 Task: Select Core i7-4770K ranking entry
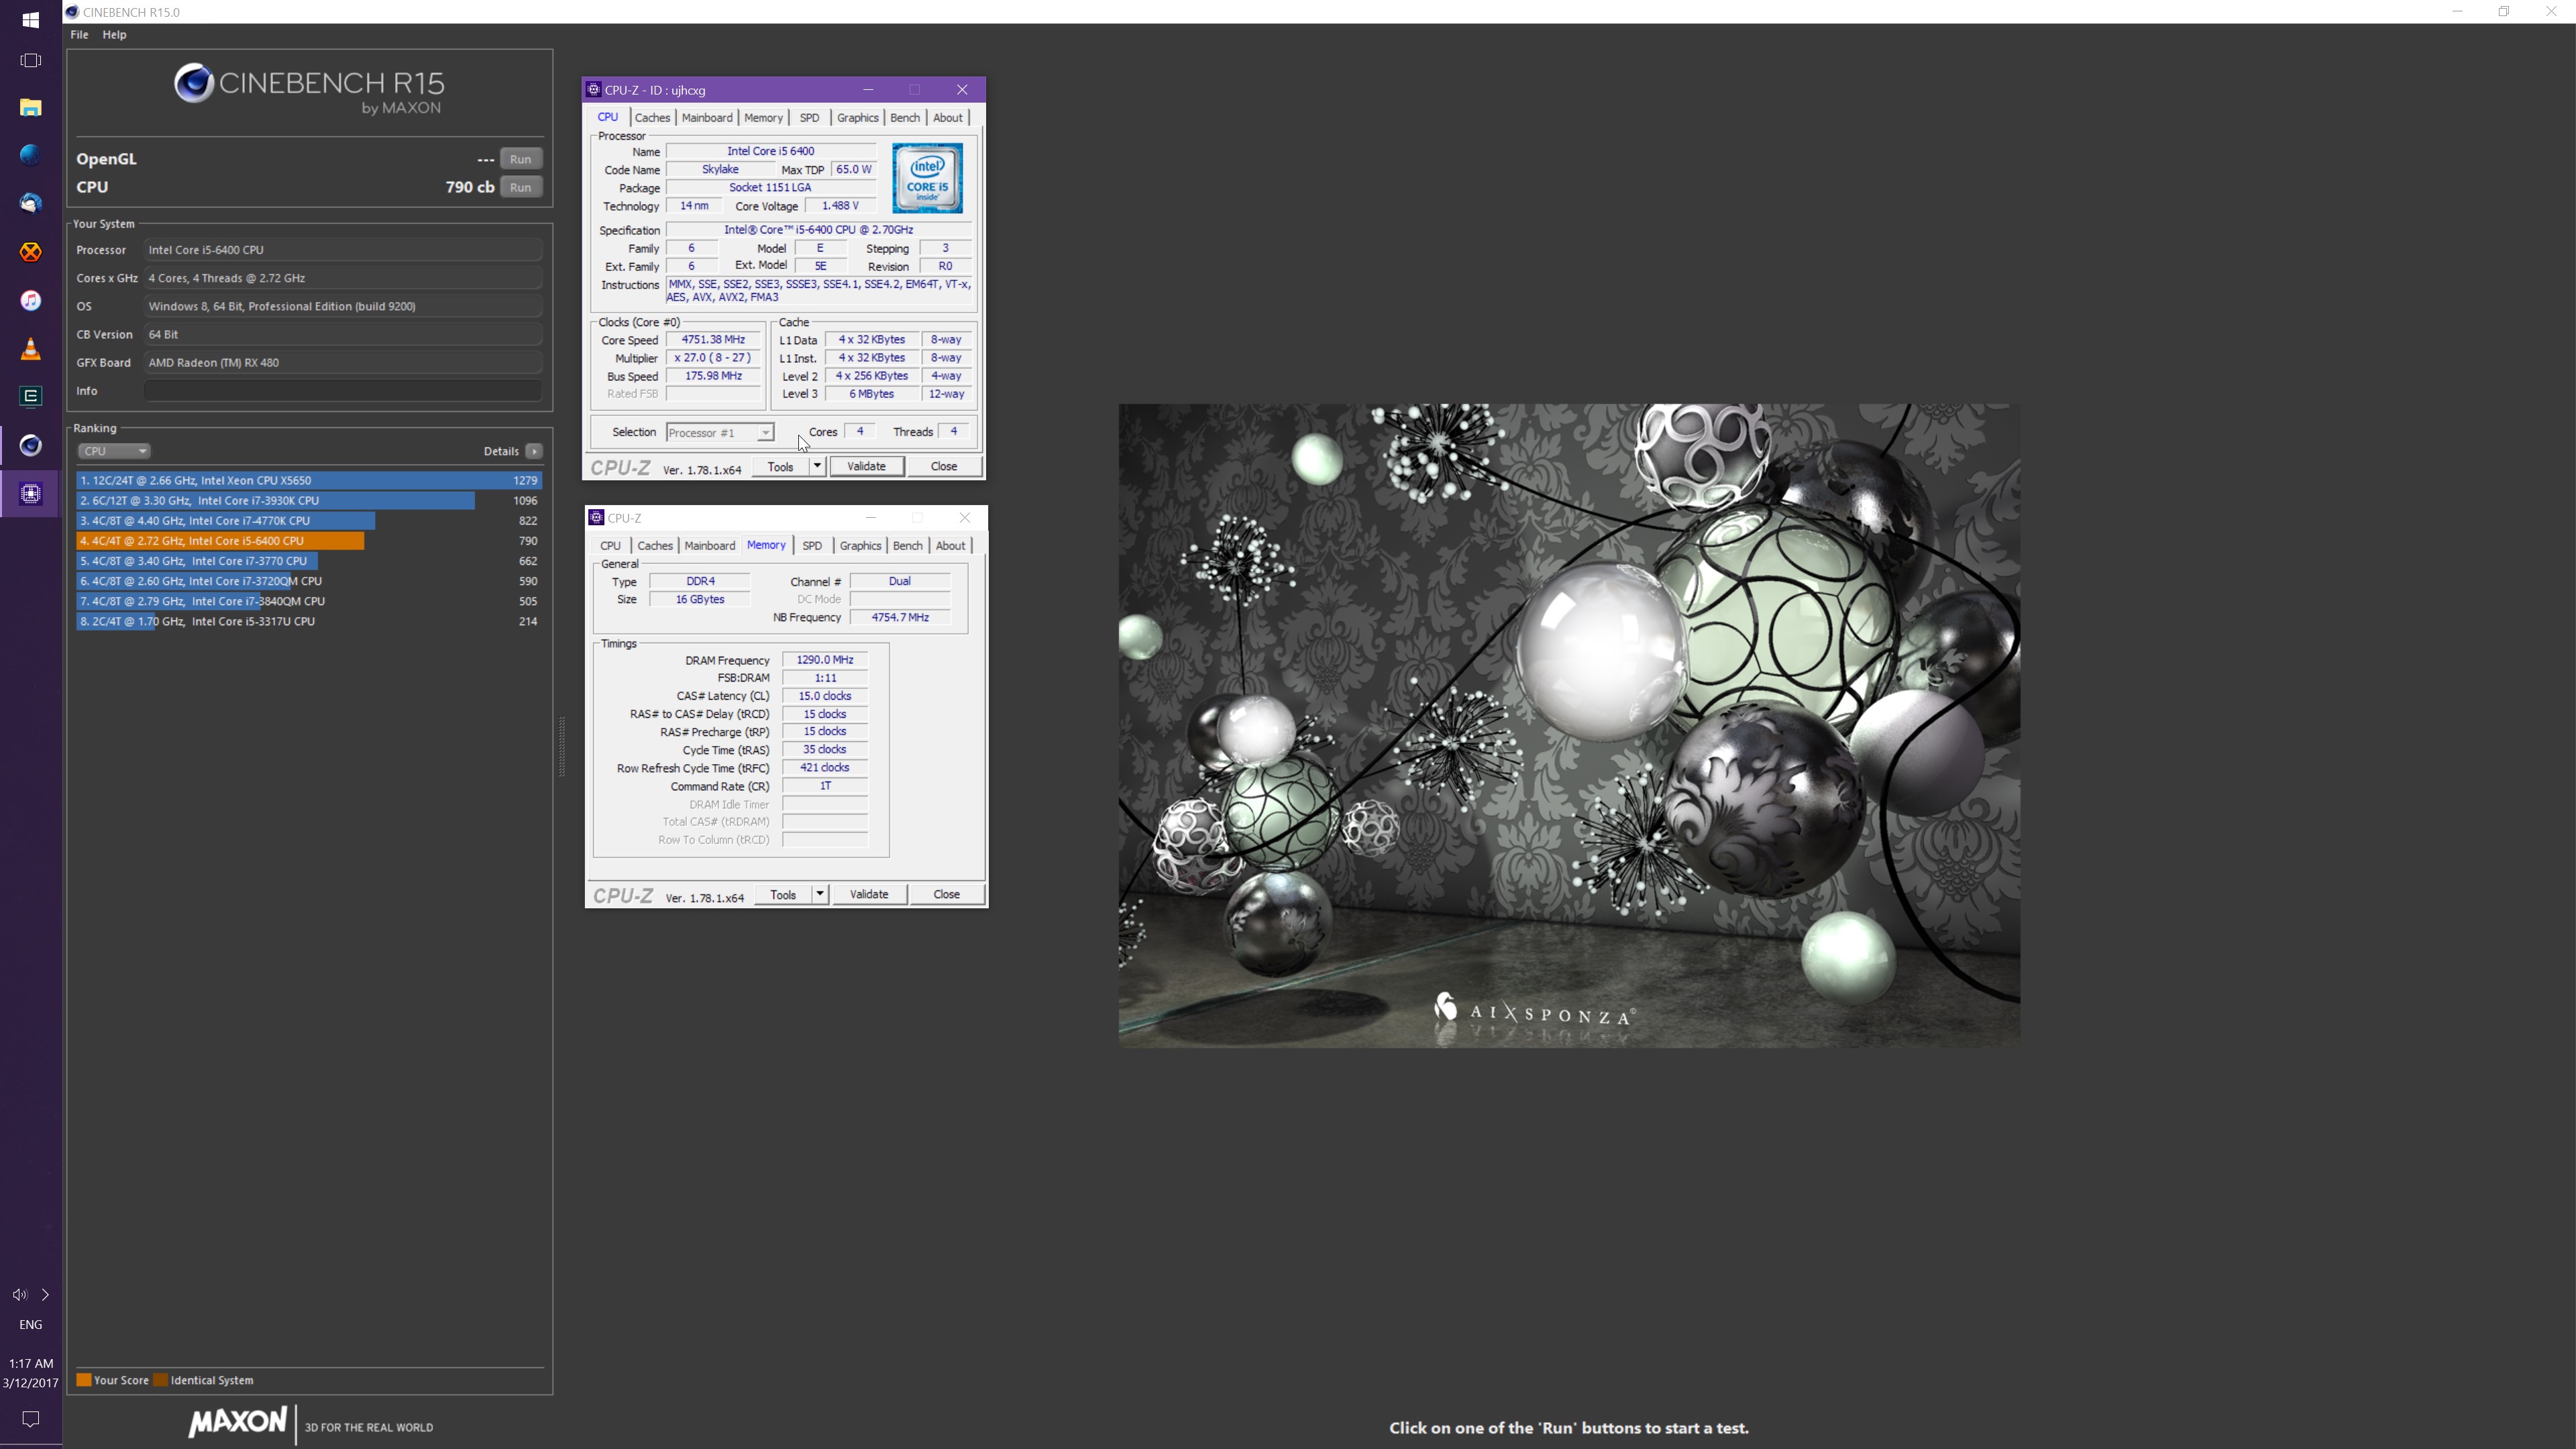click(x=309, y=520)
